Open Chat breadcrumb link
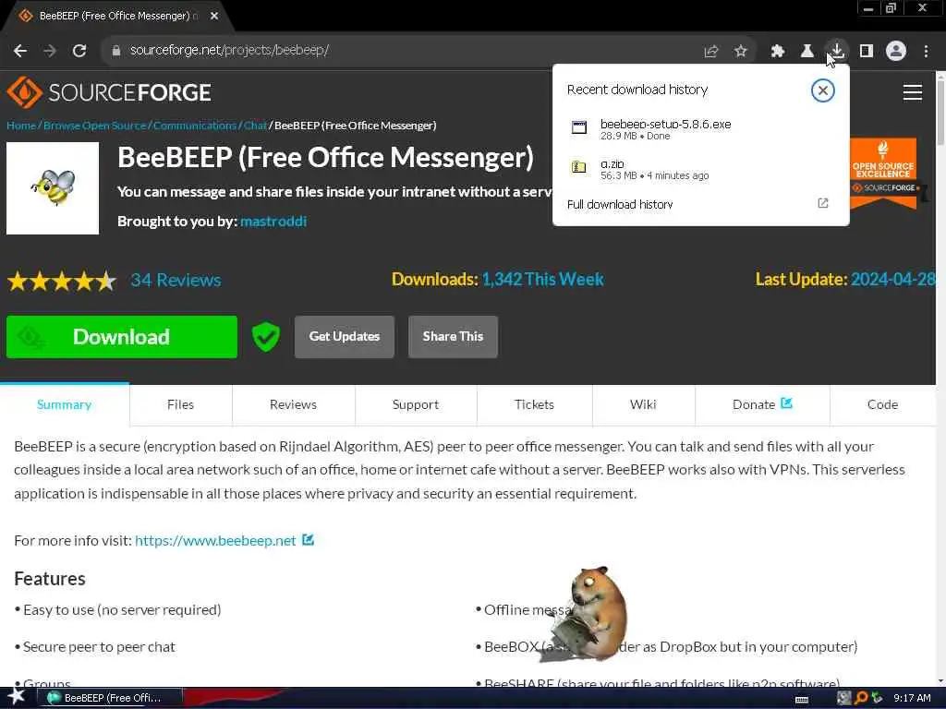 click(x=255, y=126)
